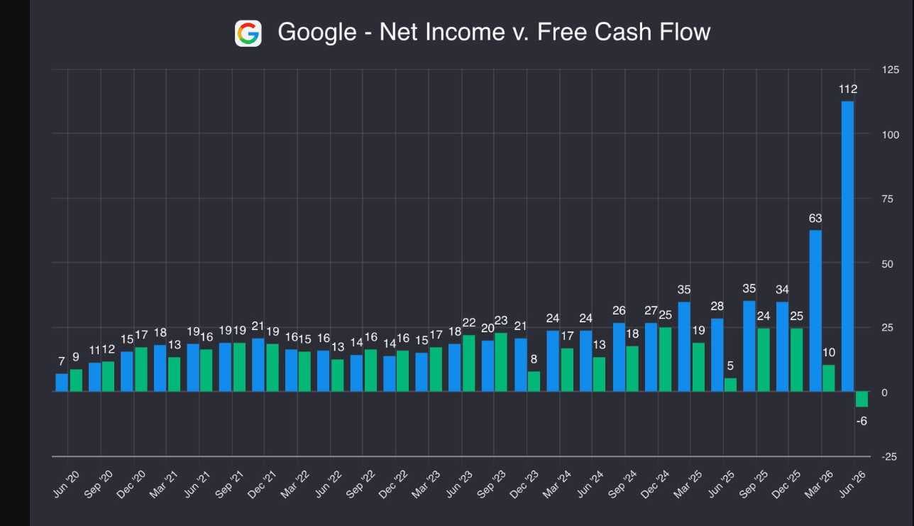Click the 27 value label for Dec '24
914x526 pixels.
pyautogui.click(x=651, y=311)
